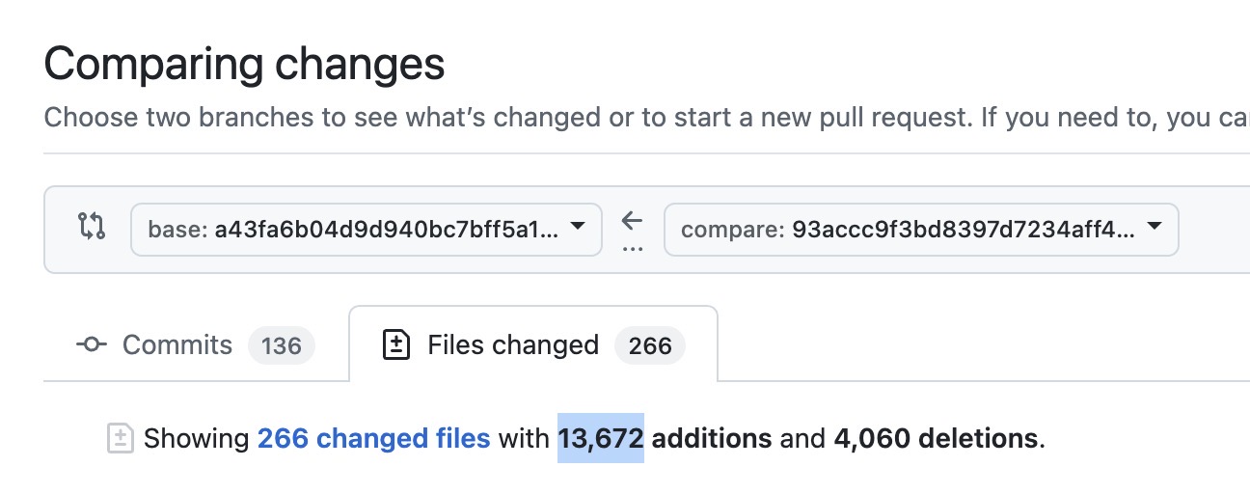The height and width of the screenshot is (494, 1250).
Task: Click the diff icon before 'Showing' text
Action: coord(120,438)
